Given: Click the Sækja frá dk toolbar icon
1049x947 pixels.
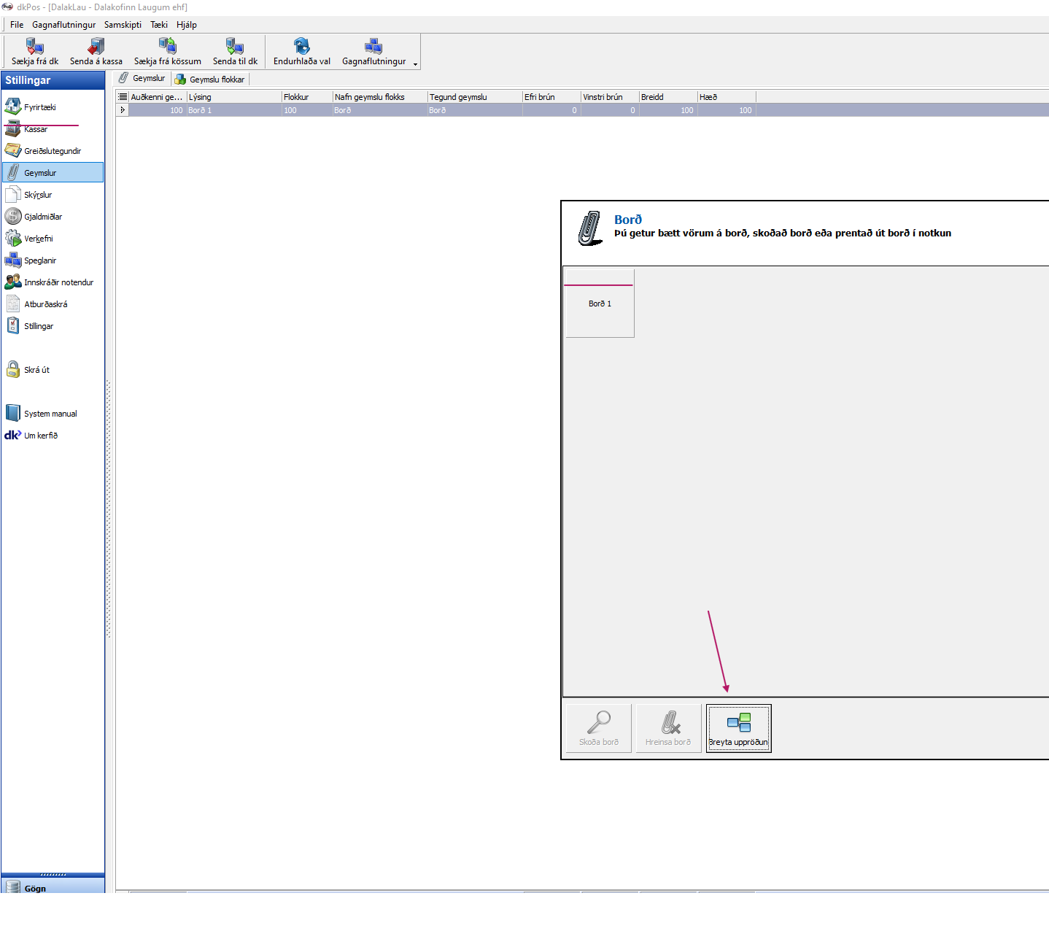Looking at the screenshot, I should point(34,47).
